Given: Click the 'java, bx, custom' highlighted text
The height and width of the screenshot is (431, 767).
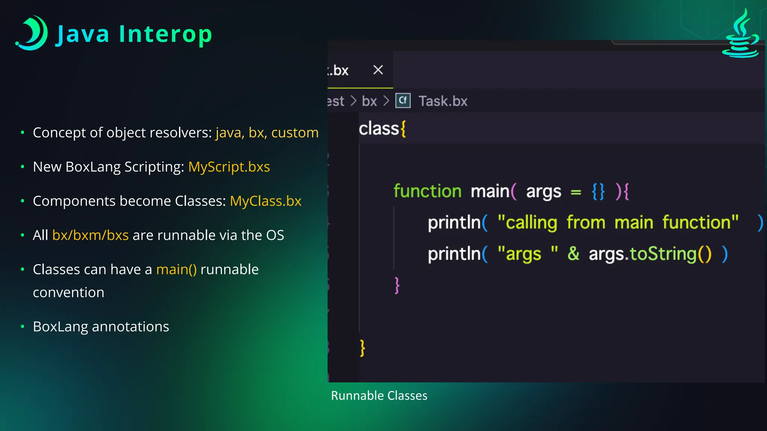Looking at the screenshot, I should 267,133.
